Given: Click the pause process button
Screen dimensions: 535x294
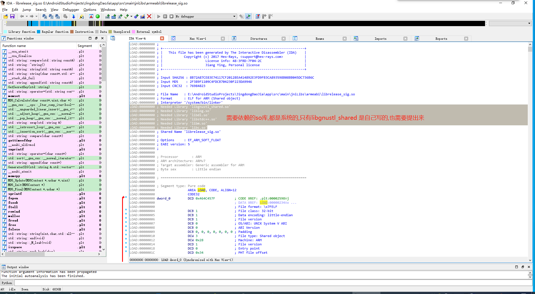Looking at the screenshot, I should coord(165,16).
